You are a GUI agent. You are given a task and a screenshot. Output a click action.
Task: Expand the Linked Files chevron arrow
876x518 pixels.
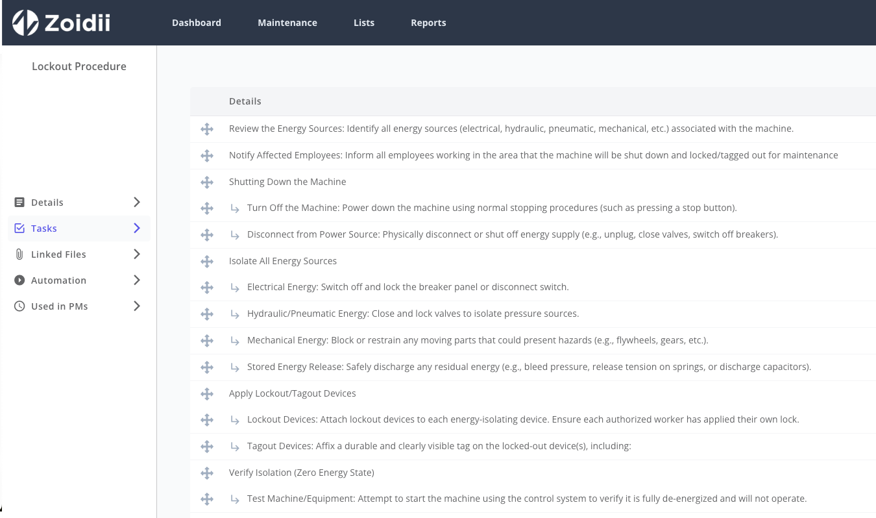(137, 254)
